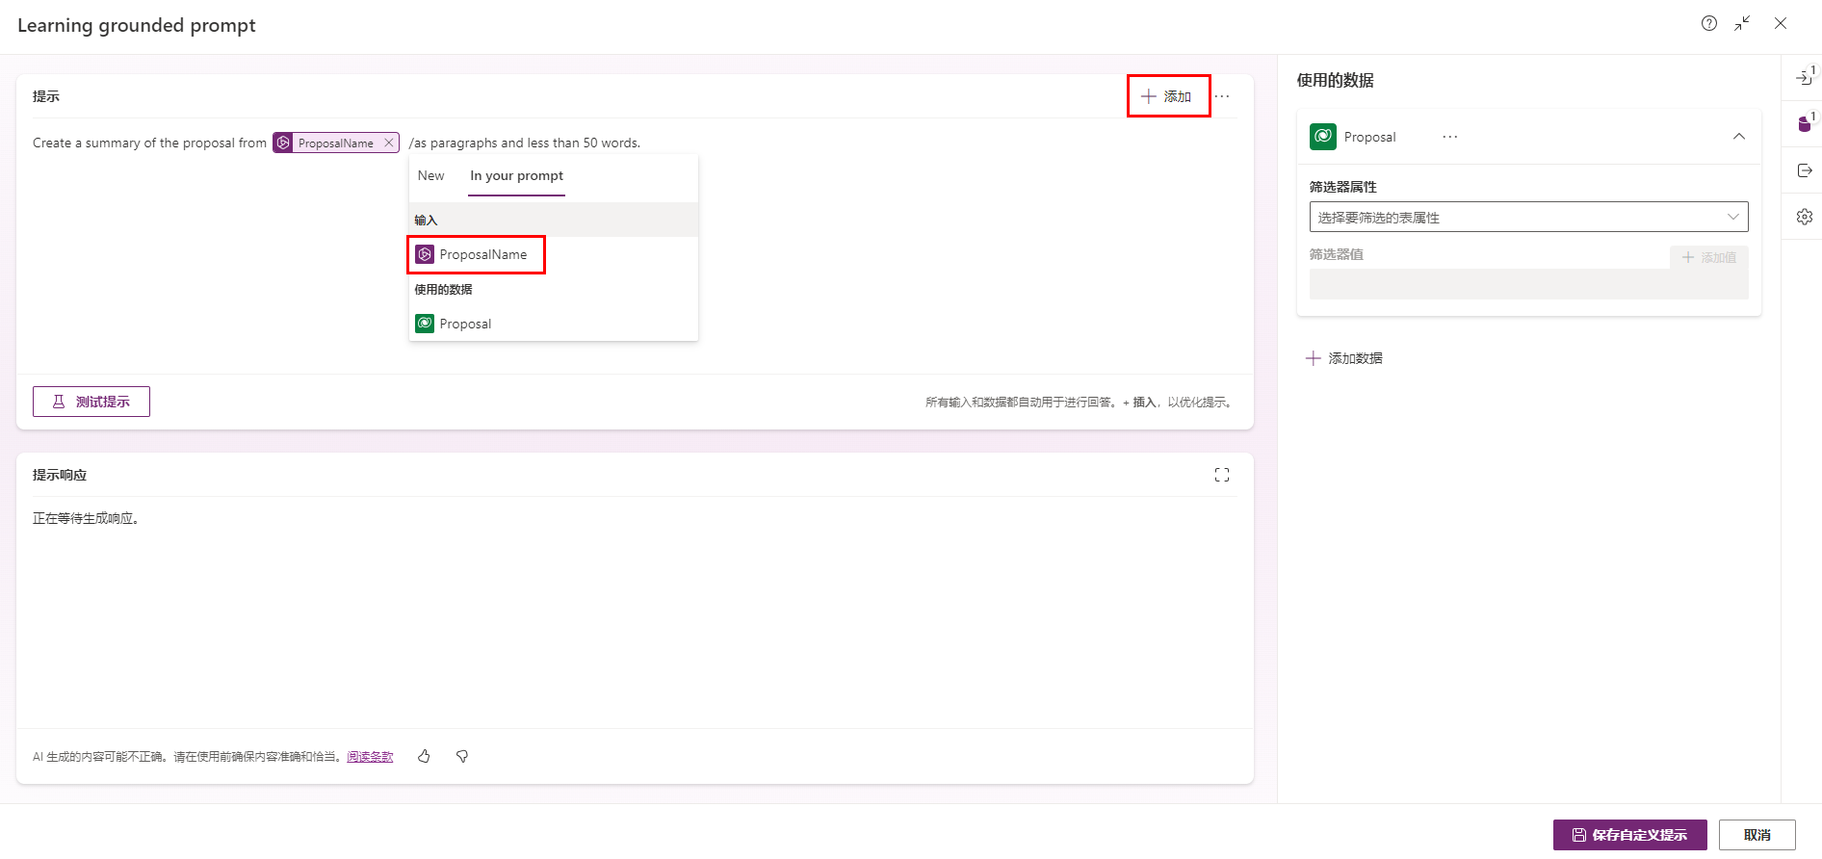Click the 筛选器属性 label
Image resolution: width=1822 pixels, height=859 pixels.
point(1342,187)
